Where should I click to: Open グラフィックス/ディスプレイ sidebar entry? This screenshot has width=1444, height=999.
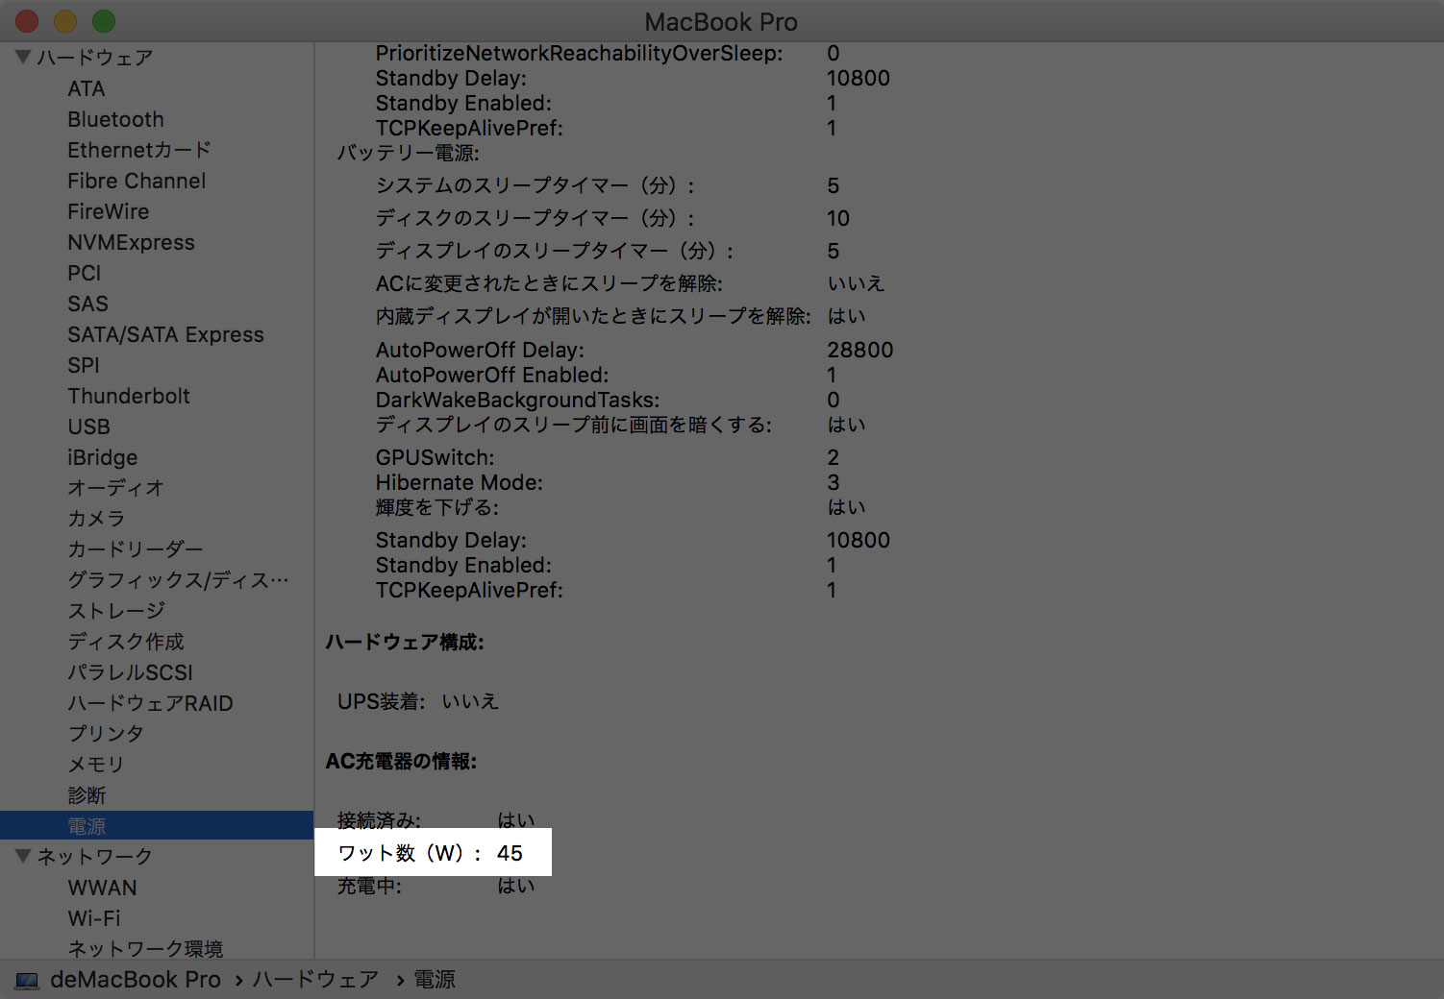coord(178,580)
